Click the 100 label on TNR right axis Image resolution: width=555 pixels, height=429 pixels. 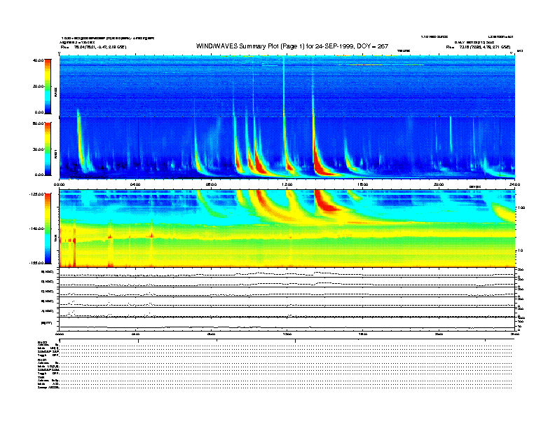pyautogui.click(x=521, y=207)
